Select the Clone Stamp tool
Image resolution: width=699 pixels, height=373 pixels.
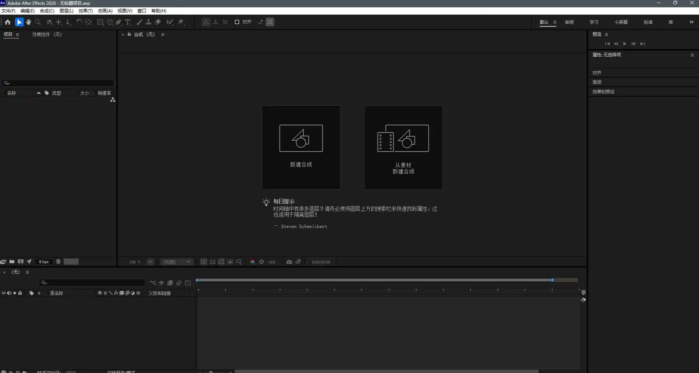click(x=149, y=22)
